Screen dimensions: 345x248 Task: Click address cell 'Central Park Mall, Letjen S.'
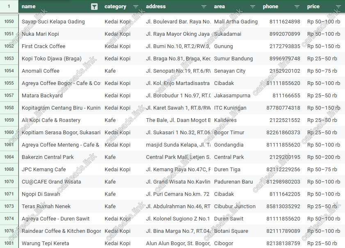[177, 157]
